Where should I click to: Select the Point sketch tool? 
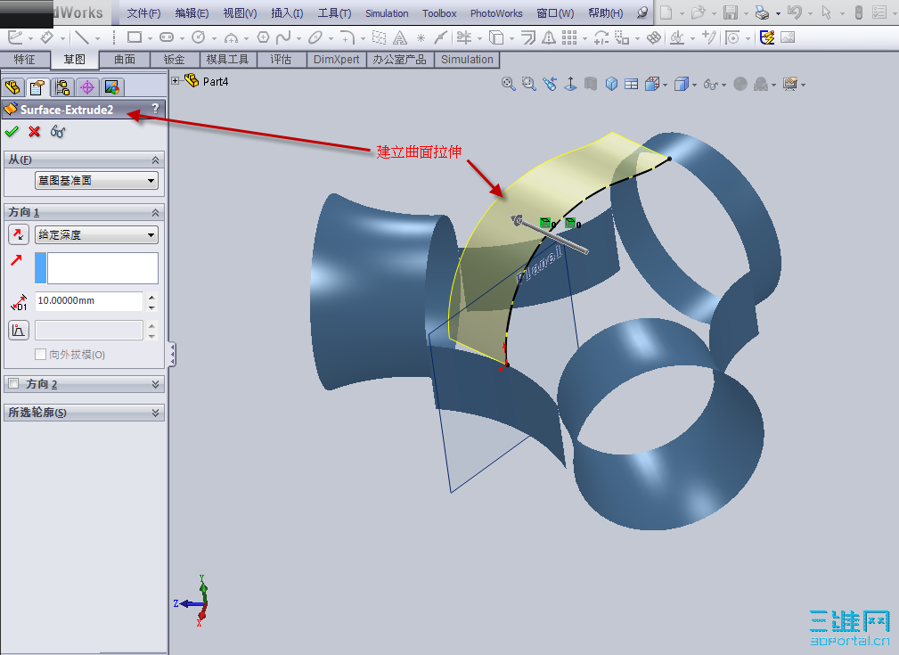point(421,37)
